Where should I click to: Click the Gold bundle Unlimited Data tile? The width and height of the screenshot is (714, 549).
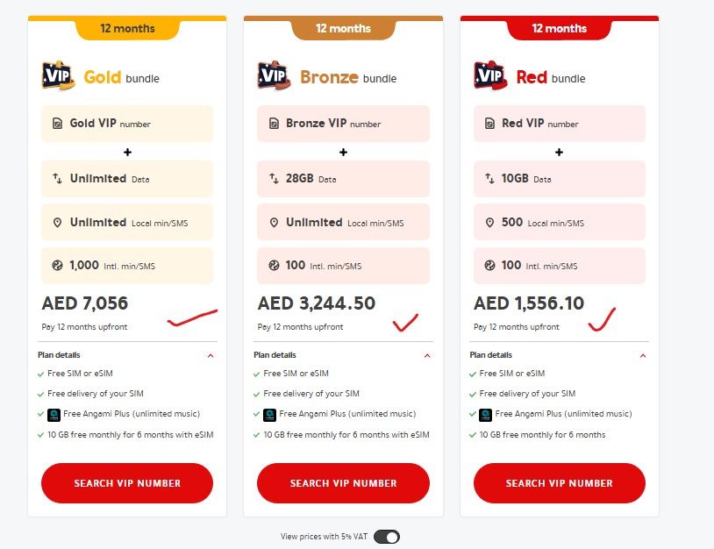tap(127, 179)
